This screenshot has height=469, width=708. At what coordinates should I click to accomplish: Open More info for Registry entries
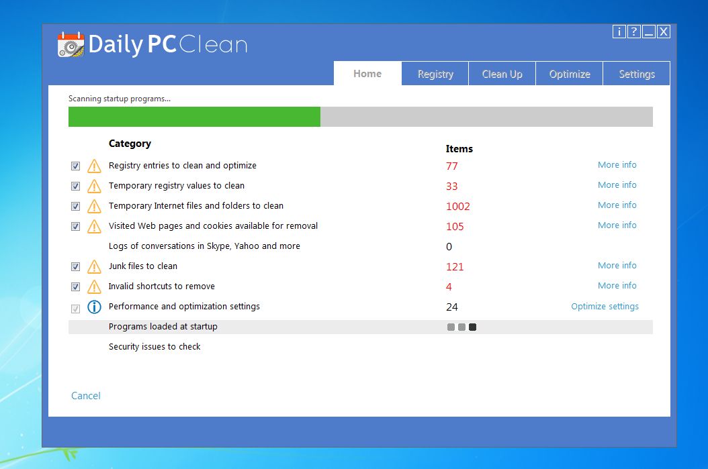click(617, 164)
